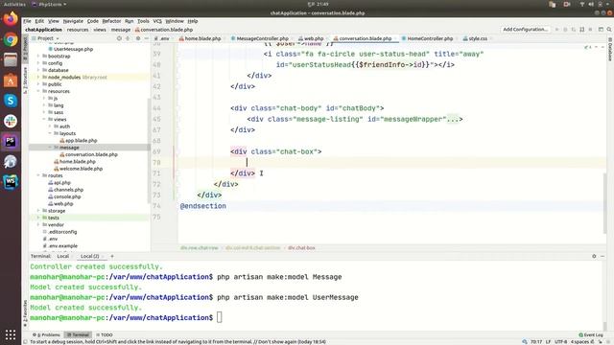Open the Event Log
This screenshot has height=345, width=614.
591,334
